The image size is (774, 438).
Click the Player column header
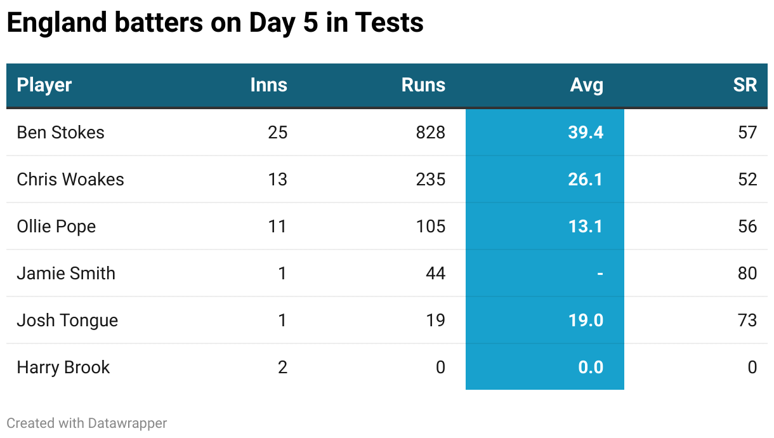click(x=44, y=85)
